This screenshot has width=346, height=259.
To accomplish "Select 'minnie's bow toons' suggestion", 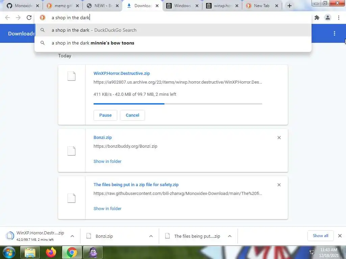I will coord(173,43).
